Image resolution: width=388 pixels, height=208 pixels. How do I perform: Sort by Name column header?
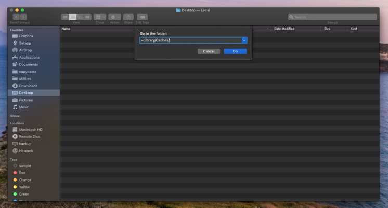tap(66, 29)
